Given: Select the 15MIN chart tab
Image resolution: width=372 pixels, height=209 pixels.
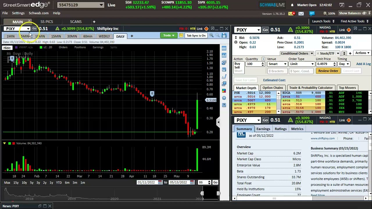Looking at the screenshot, I should click(56, 36).
